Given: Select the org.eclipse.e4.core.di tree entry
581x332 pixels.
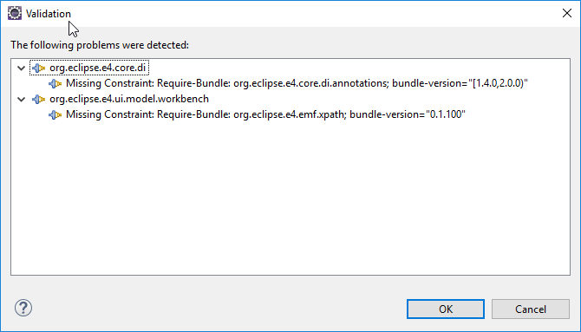Looking at the screenshot, I should (98, 68).
